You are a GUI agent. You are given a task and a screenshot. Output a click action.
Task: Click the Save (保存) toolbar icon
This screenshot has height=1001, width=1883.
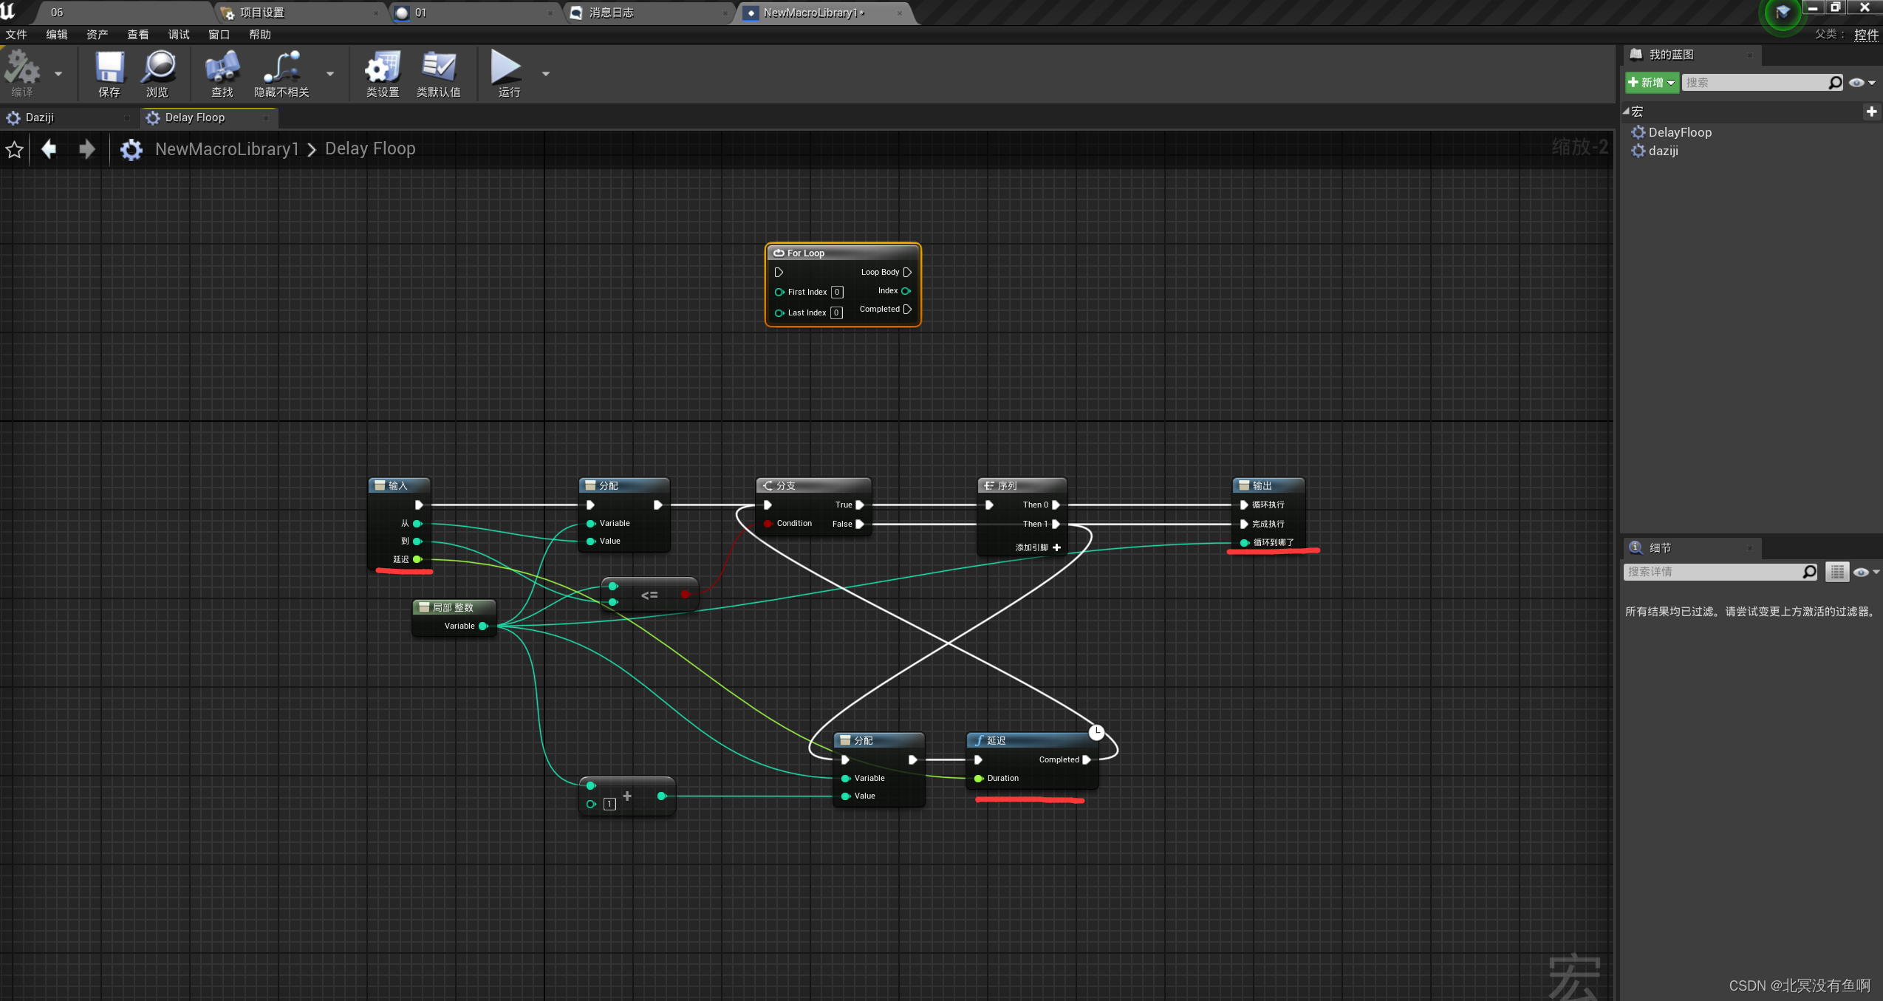tap(109, 68)
